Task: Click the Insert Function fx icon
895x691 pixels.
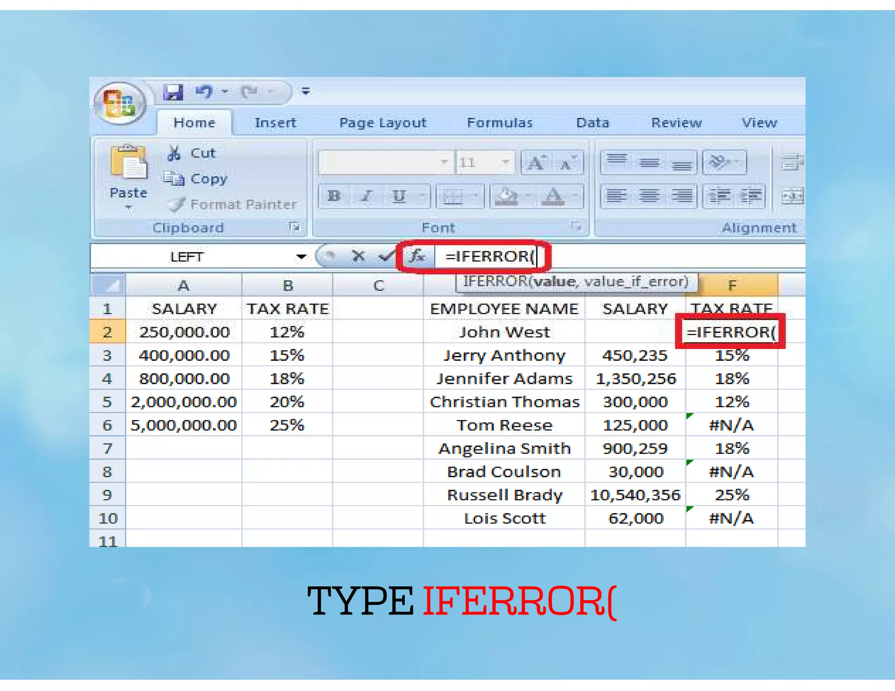Action: [x=417, y=256]
